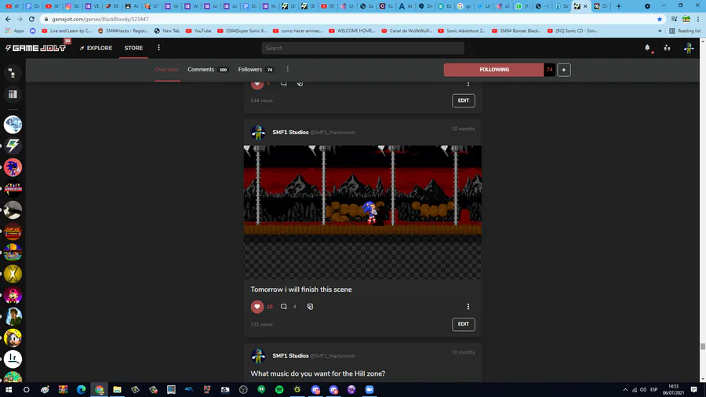706x397 pixels.
Task: Open the tab search dropdown in Chrome title bar
Action: point(647,6)
